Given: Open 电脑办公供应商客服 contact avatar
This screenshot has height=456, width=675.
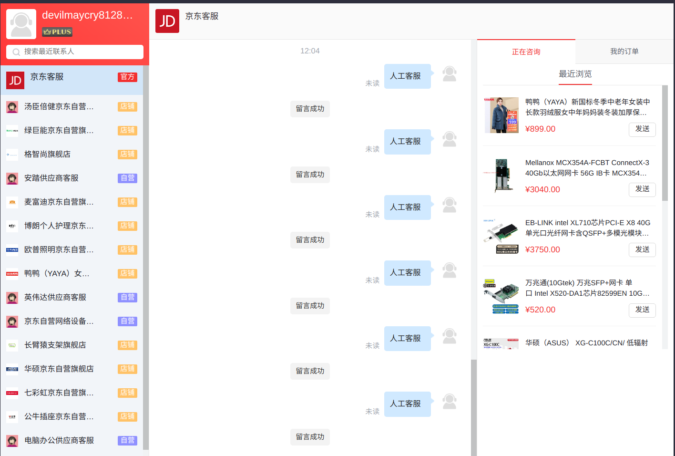Looking at the screenshot, I should [x=12, y=441].
